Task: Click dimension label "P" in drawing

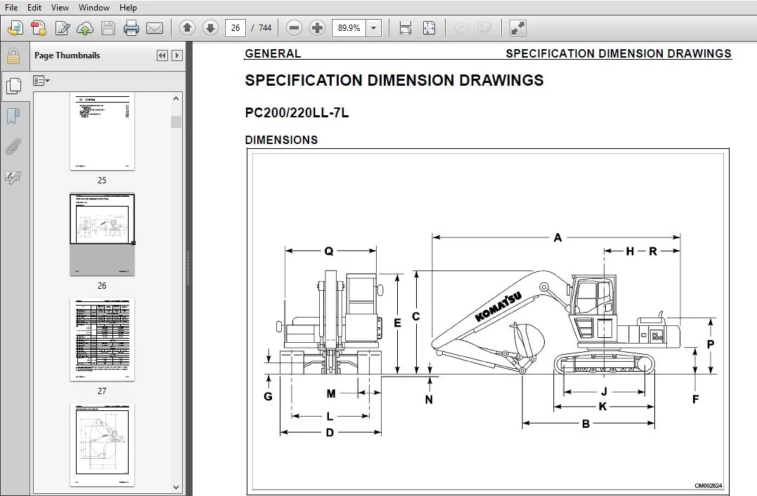Action: (x=710, y=344)
